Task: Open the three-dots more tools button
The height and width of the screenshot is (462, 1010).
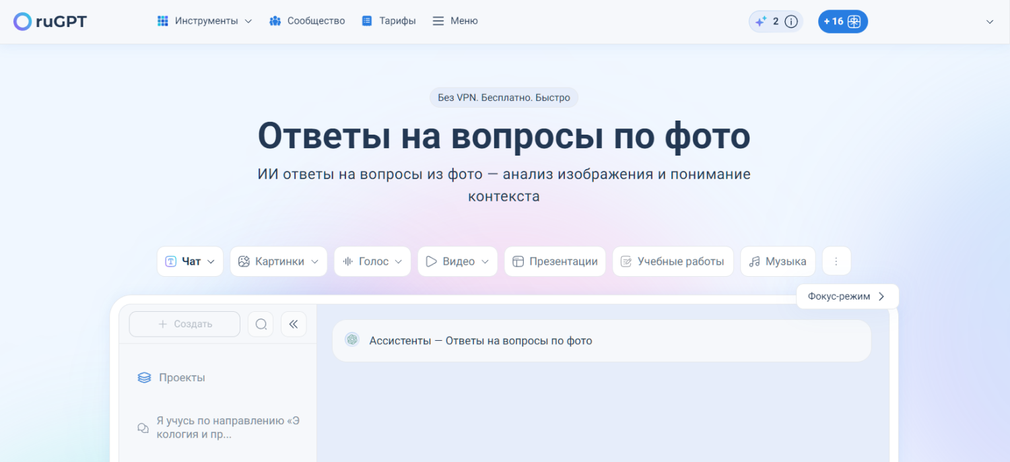Action: (x=836, y=261)
